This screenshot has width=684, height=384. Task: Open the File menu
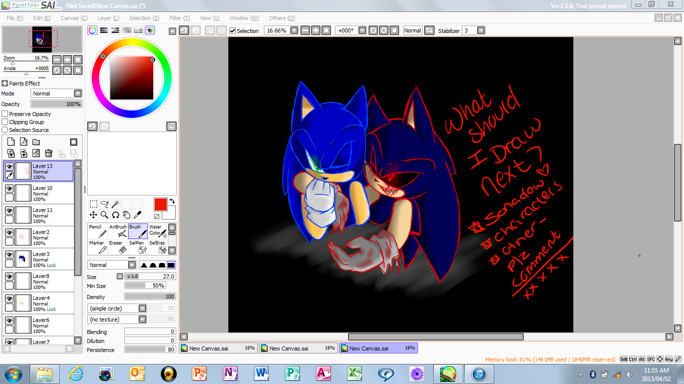15,18
